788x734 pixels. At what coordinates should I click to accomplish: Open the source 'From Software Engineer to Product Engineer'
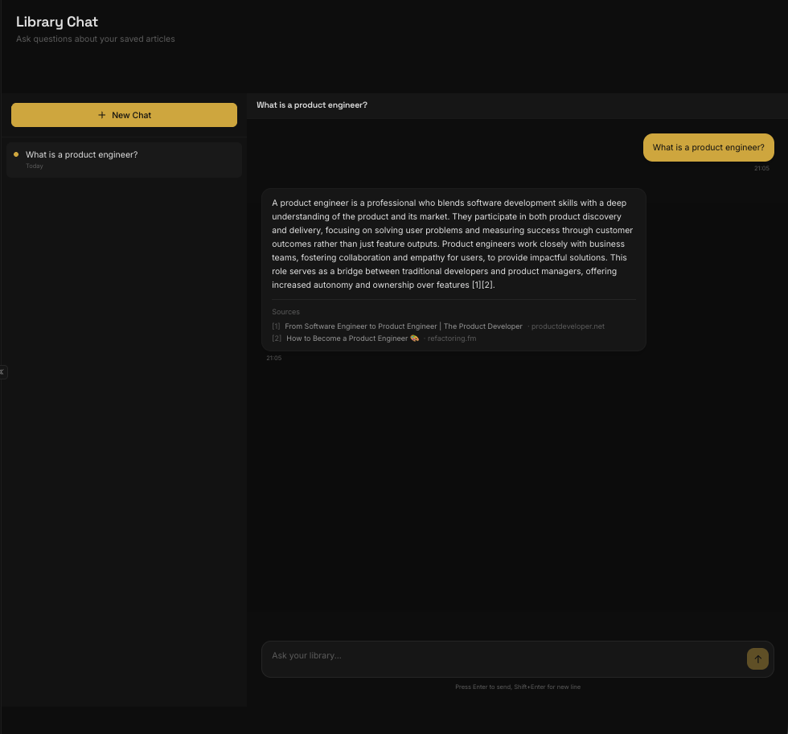[404, 326]
